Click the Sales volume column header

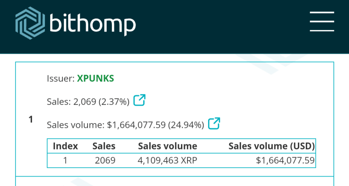(x=167, y=146)
